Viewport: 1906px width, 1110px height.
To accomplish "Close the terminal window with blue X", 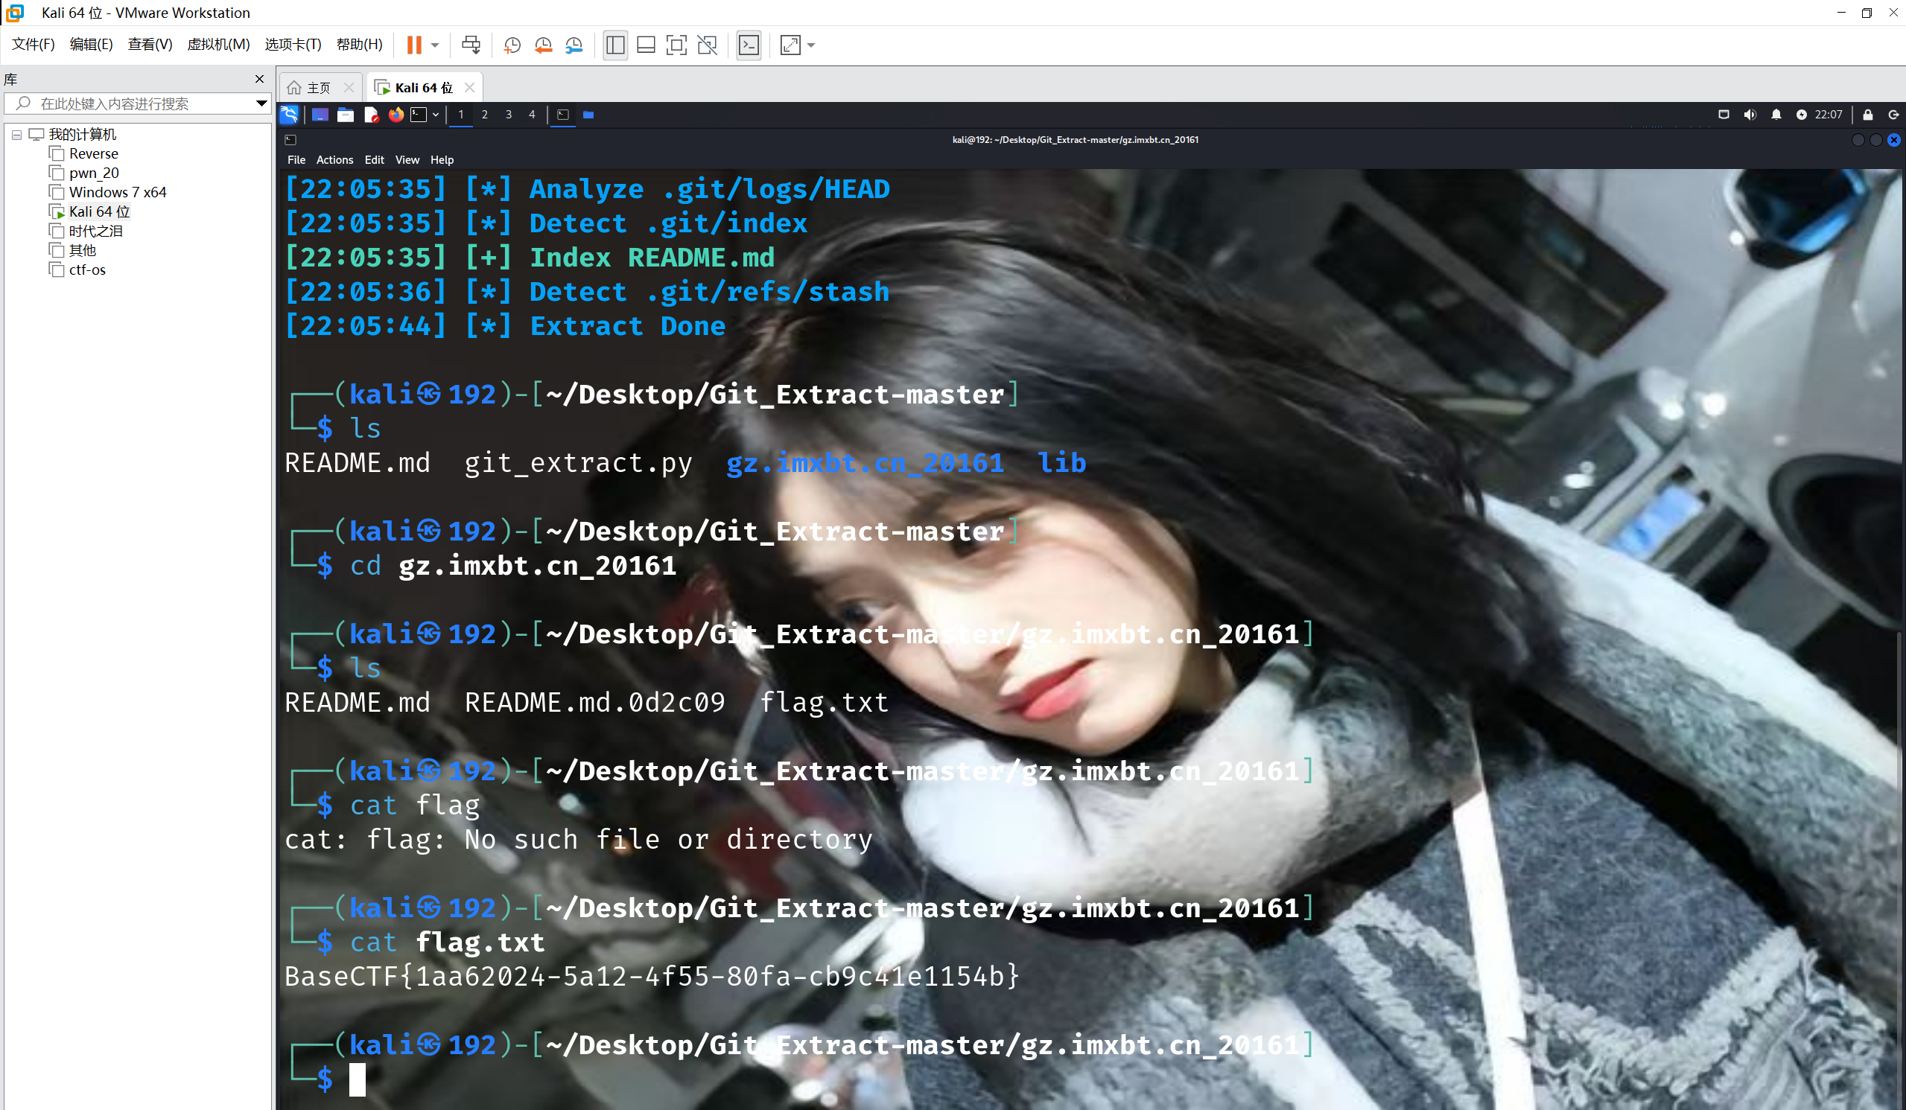I will tap(1894, 140).
